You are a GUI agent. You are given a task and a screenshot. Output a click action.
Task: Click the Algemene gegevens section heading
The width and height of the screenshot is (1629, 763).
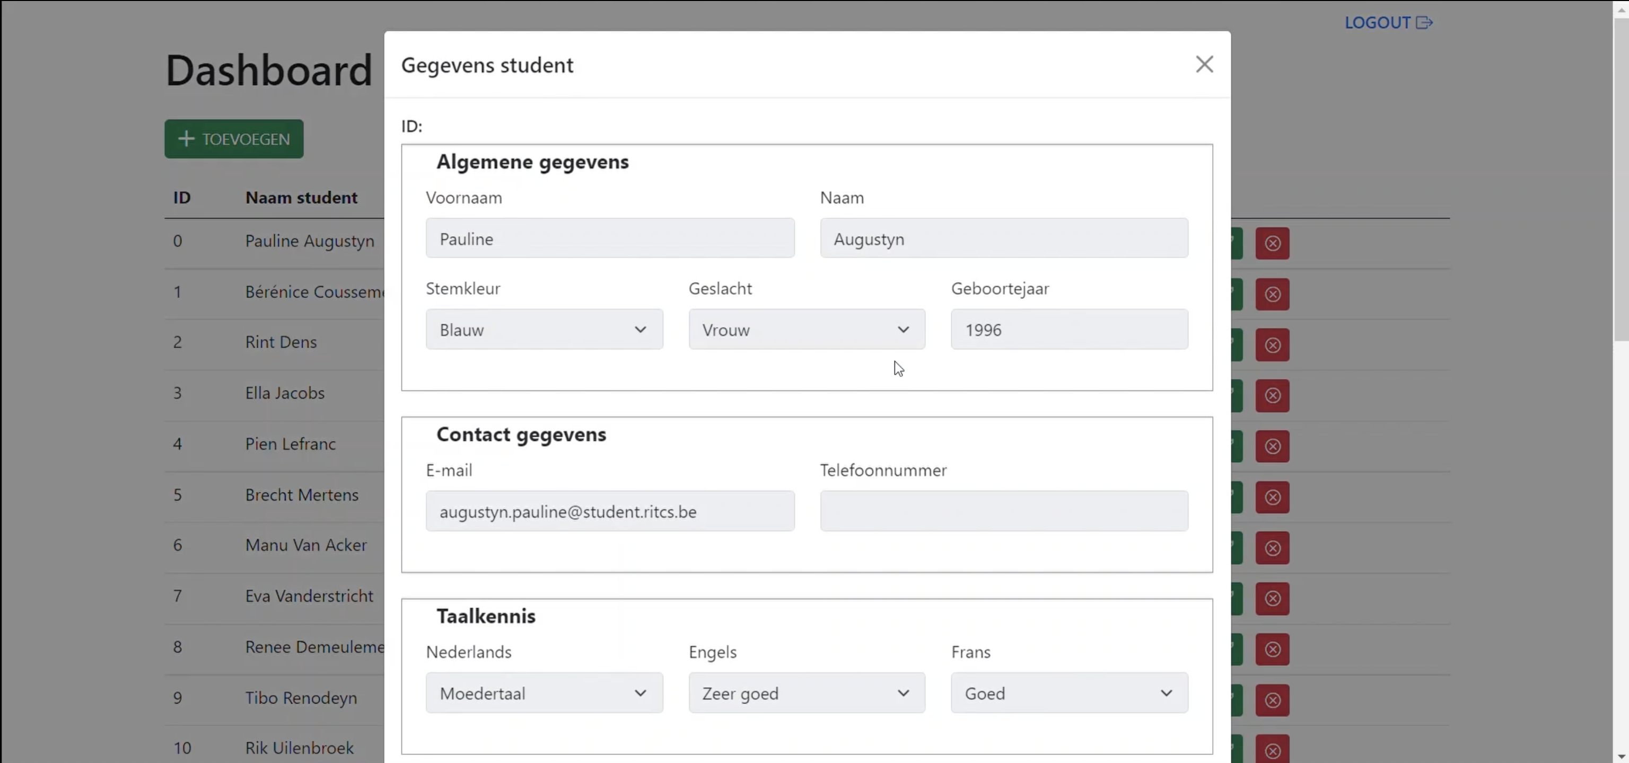click(532, 162)
